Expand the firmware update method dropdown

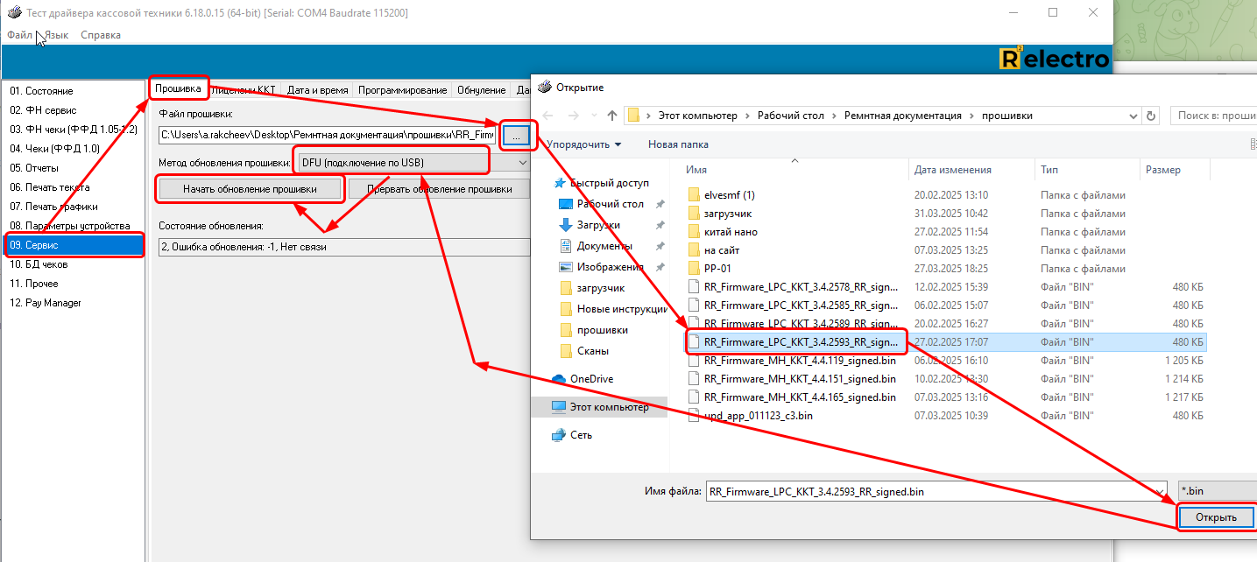(x=523, y=163)
